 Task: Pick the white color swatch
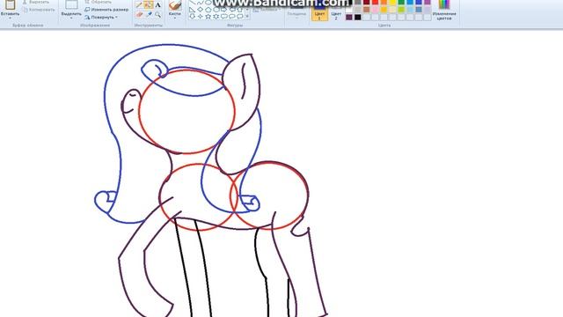click(349, 10)
